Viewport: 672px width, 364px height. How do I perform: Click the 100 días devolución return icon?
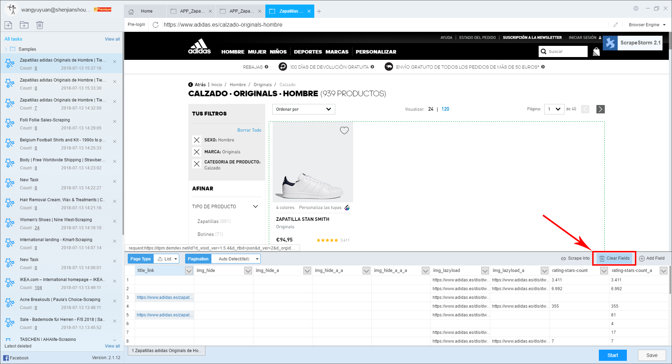click(x=283, y=66)
